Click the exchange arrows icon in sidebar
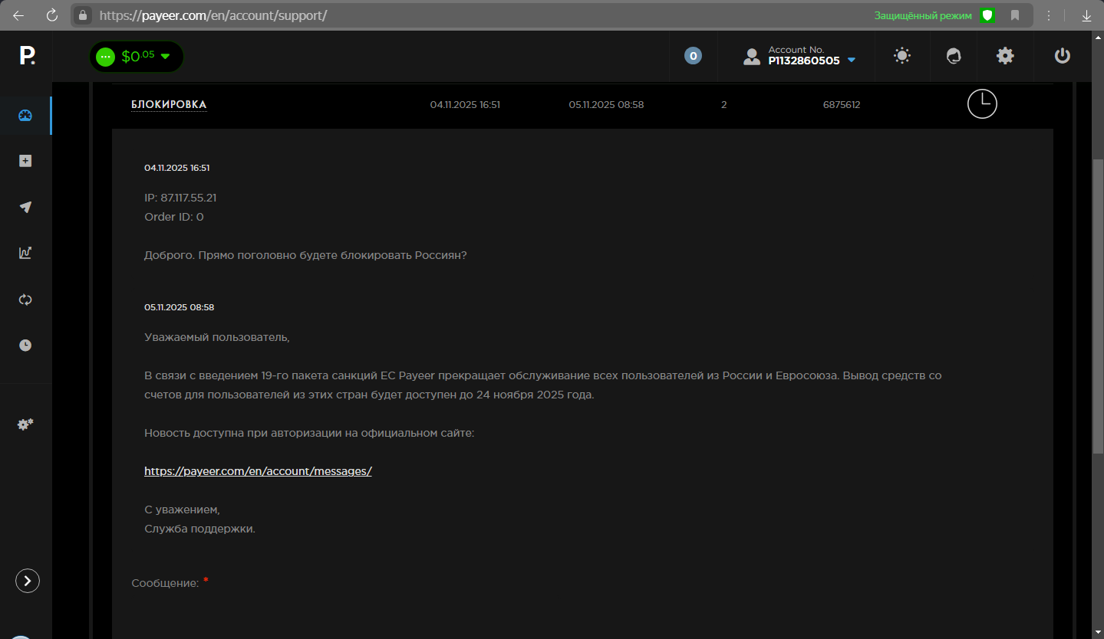Screen dimensions: 1104x639 point(25,300)
